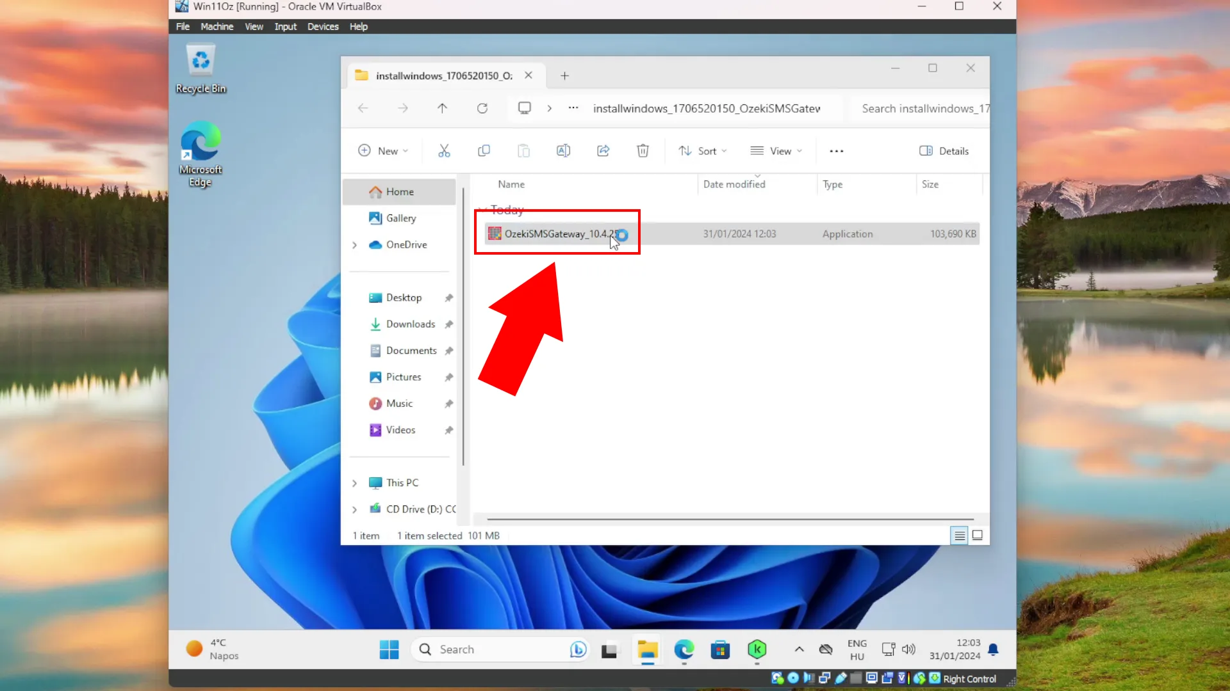Open the notifications bell icon

pyautogui.click(x=993, y=649)
